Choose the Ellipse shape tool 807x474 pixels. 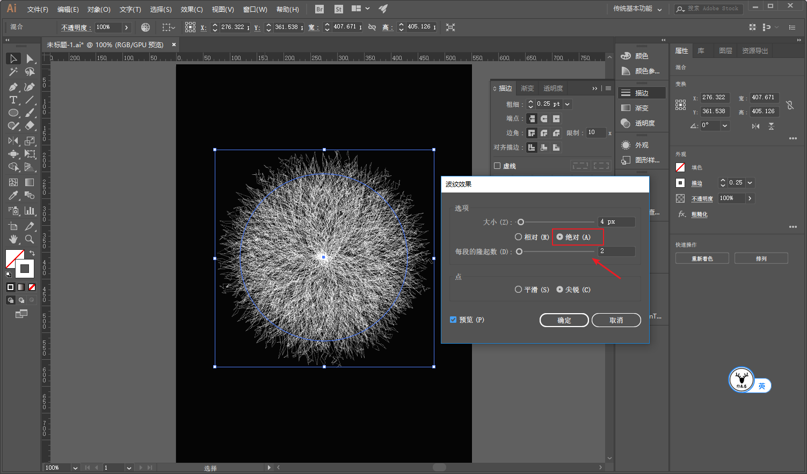click(13, 113)
